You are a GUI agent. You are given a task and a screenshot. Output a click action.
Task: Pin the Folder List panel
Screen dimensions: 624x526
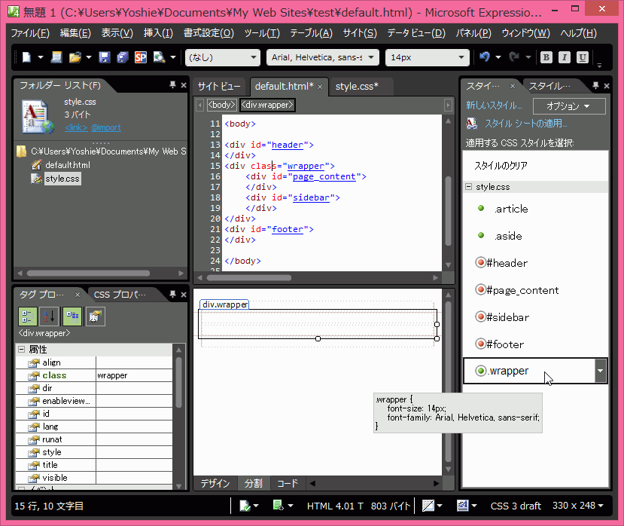(x=172, y=85)
